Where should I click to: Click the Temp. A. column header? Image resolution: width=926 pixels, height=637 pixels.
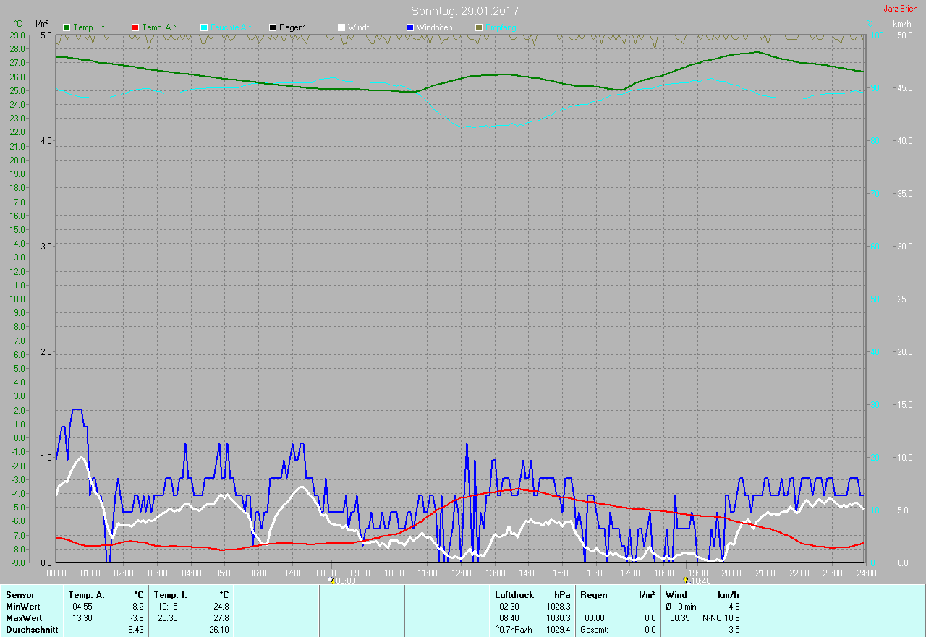[x=86, y=595]
